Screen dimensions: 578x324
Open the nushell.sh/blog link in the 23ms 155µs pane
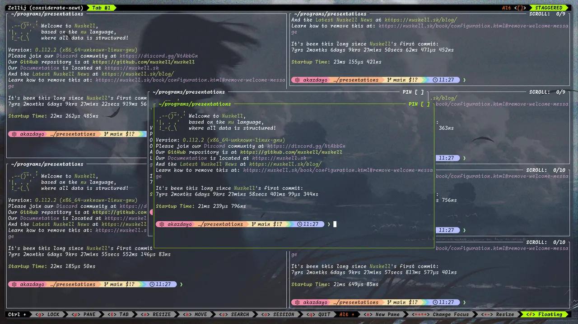(x=420, y=20)
